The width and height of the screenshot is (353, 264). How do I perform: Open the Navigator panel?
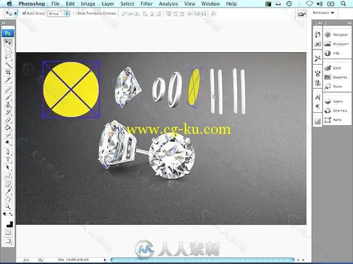click(x=336, y=34)
